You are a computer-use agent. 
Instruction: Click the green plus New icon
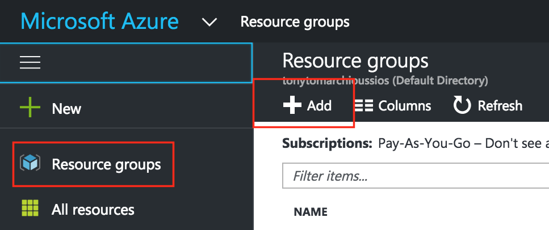click(30, 107)
